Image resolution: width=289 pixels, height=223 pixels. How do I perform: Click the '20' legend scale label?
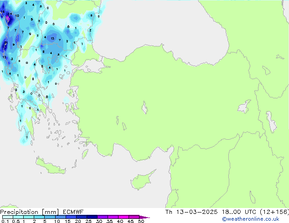click(x=78, y=221)
